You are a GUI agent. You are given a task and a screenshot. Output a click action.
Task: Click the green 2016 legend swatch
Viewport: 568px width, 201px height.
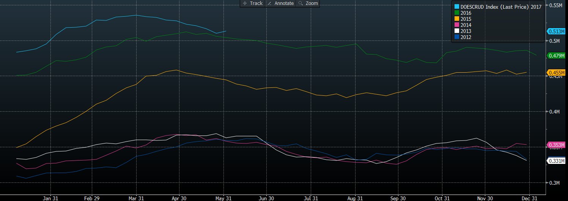[457, 13]
